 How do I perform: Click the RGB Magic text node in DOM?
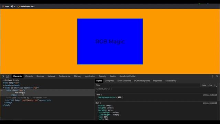20,93
